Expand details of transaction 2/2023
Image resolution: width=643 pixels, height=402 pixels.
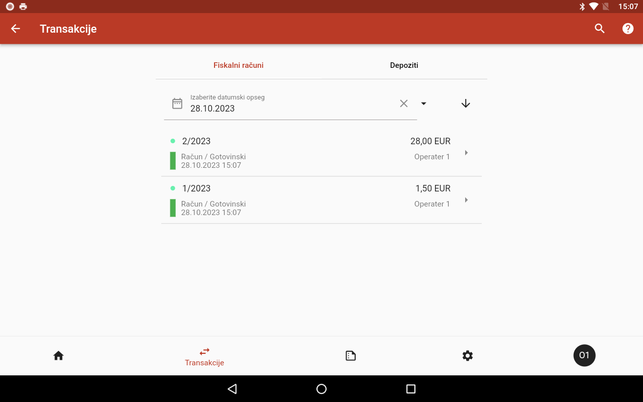(466, 152)
